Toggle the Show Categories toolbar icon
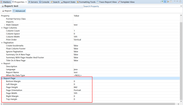This screenshot has width=183, height=105. click(x=165, y=2)
